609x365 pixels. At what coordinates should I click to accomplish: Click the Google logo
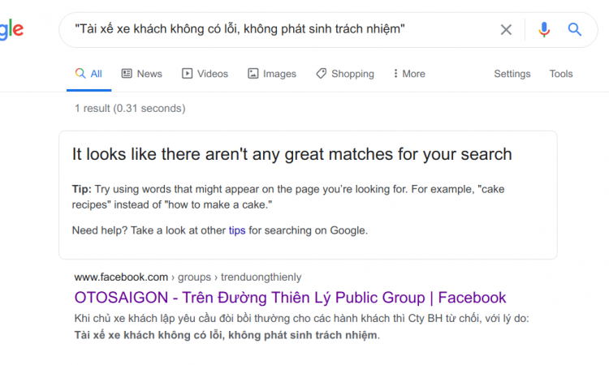[x=11, y=29]
